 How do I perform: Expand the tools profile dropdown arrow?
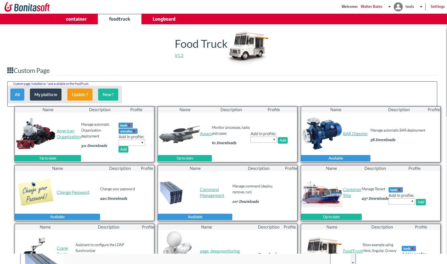point(421,7)
